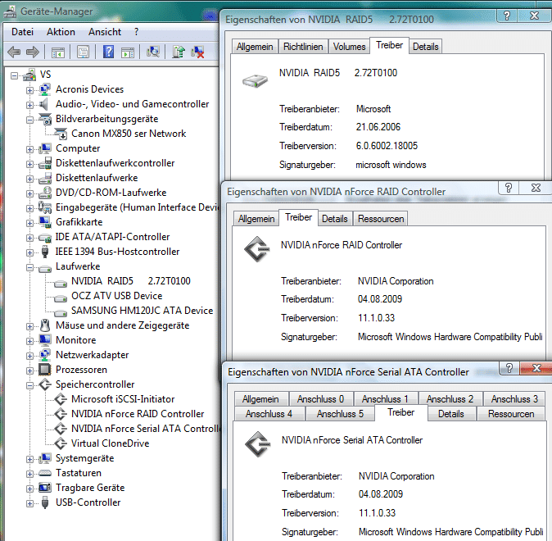Click the Uninstall device toolbar icon
The width and height of the screenshot is (552, 541).
coord(197,52)
